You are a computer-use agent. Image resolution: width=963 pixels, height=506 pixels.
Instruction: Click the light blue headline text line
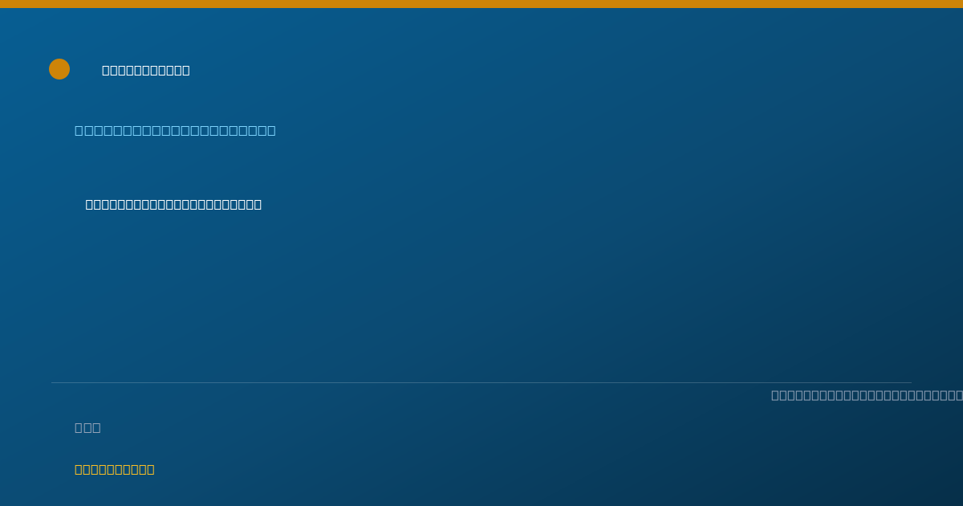coord(175,130)
